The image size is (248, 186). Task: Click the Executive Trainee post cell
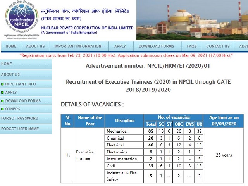coord(90,155)
